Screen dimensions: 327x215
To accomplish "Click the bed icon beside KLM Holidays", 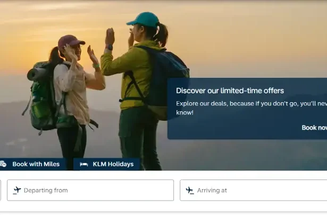I will (x=84, y=164).
